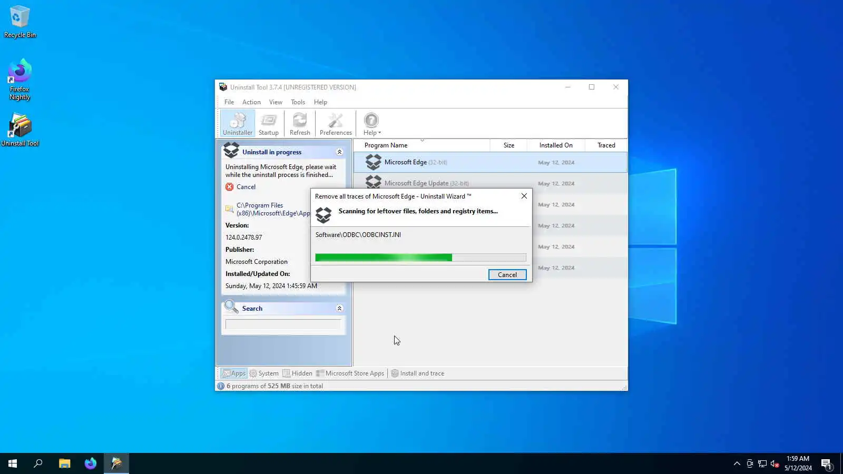Image resolution: width=843 pixels, height=474 pixels.
Task: Click the Cancel button in the wizard dialog
Action: [x=507, y=275]
